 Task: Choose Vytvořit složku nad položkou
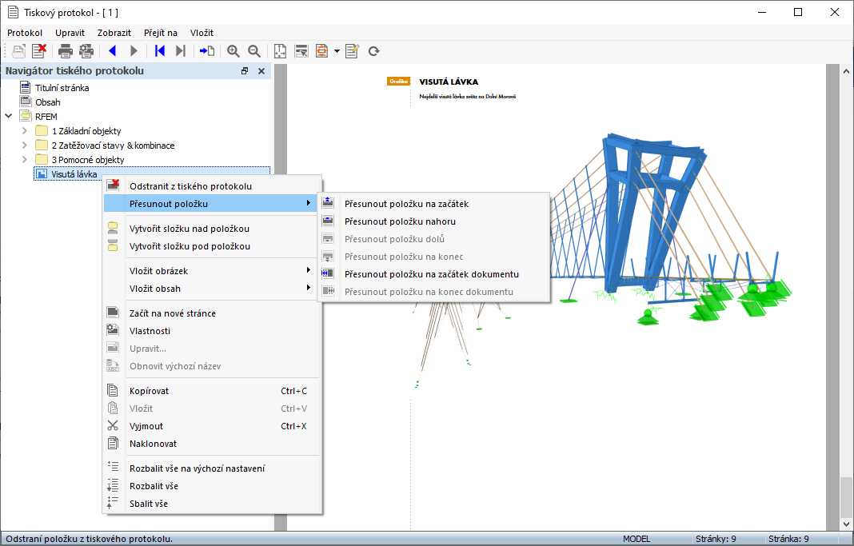point(212,229)
